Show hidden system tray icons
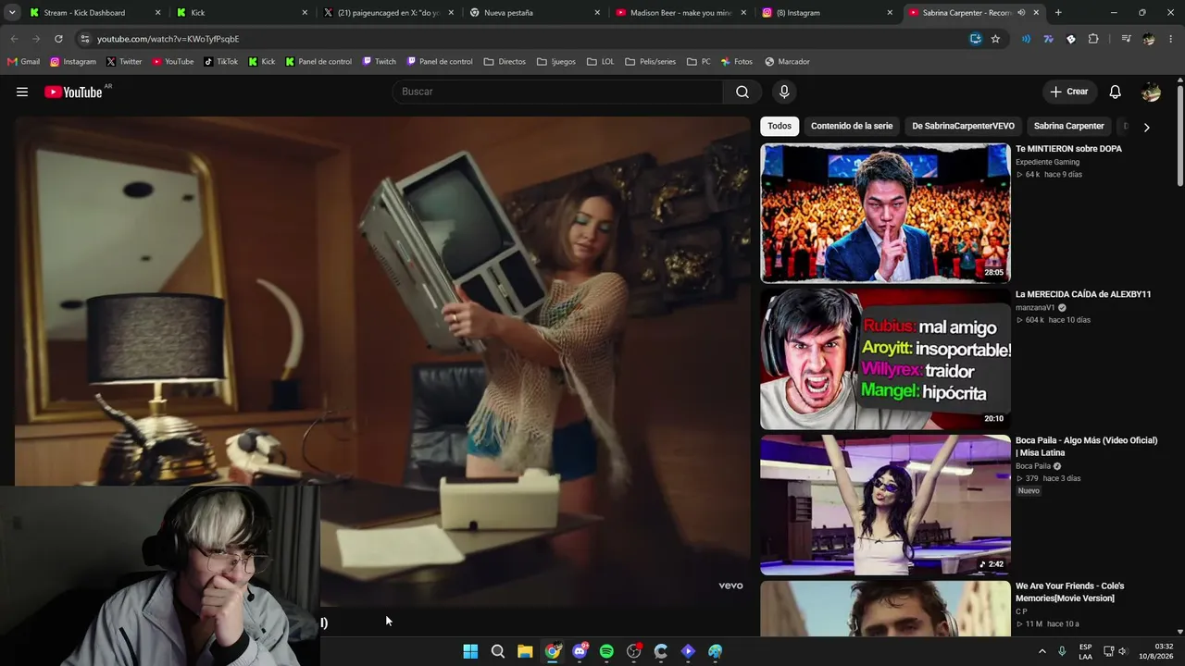1185x666 pixels. 1042,651
